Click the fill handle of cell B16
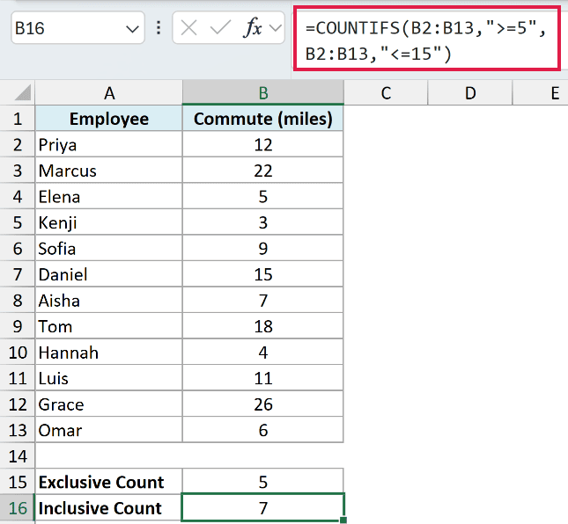The width and height of the screenshot is (568, 524). (x=343, y=520)
